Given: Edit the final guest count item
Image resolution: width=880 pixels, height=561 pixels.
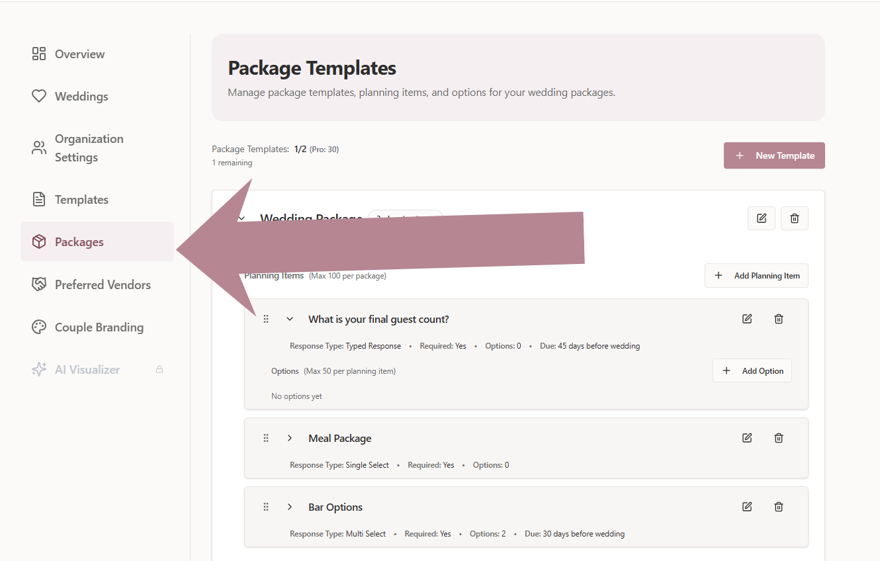Looking at the screenshot, I should [x=747, y=319].
